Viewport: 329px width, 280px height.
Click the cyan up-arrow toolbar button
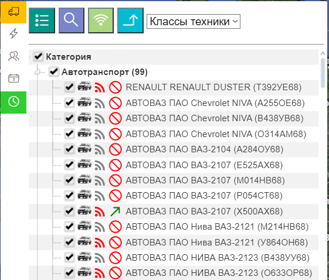click(130, 21)
